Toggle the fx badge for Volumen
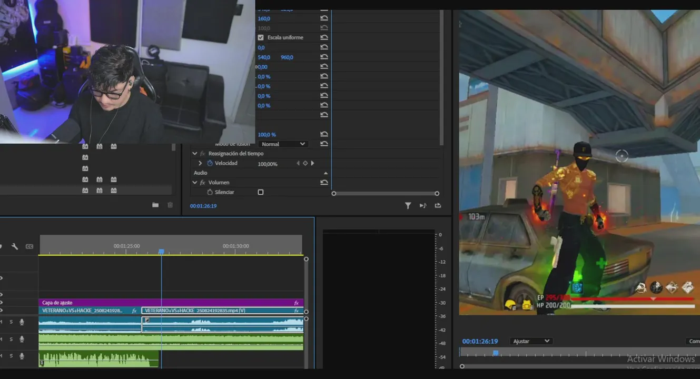700x379 pixels. pyautogui.click(x=202, y=183)
